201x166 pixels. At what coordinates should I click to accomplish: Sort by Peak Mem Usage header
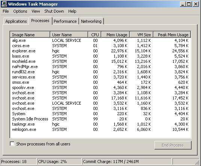pyautogui.click(x=172, y=35)
